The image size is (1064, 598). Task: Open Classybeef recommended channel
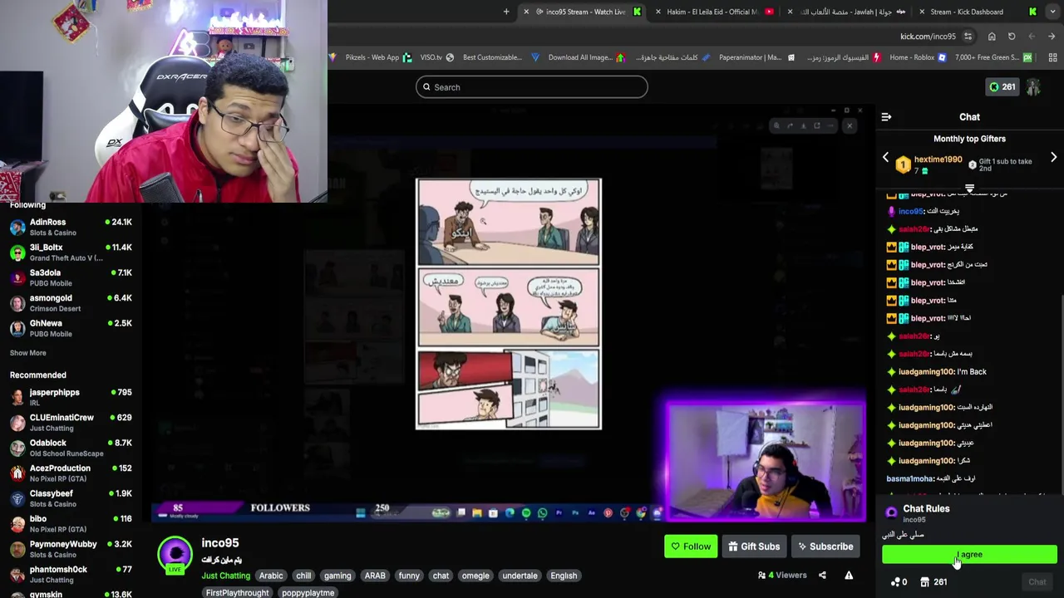[x=71, y=498]
